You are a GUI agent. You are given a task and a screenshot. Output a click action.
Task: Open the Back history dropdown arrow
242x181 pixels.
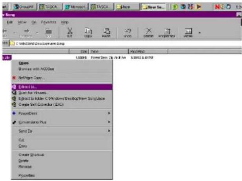click(15, 33)
